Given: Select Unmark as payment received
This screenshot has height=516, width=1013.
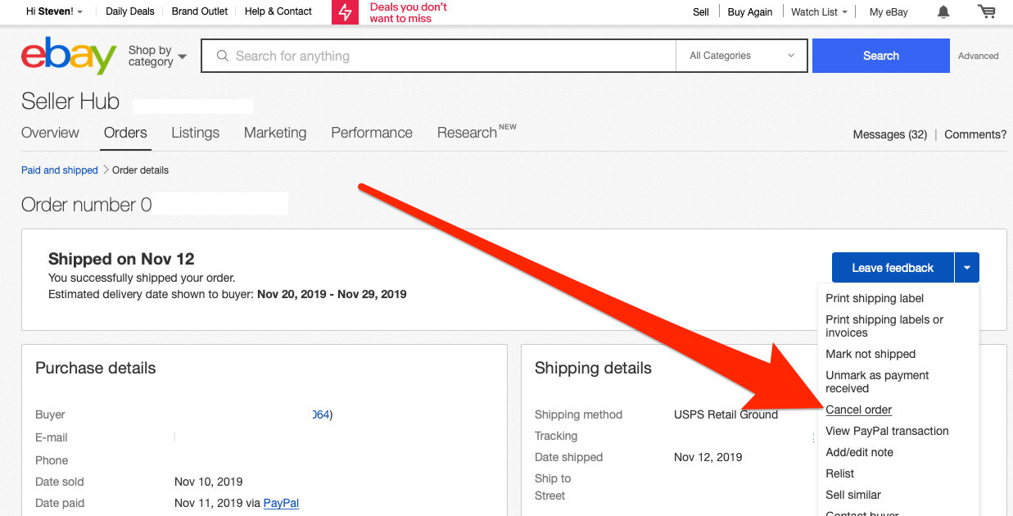Looking at the screenshot, I should coord(877,382).
